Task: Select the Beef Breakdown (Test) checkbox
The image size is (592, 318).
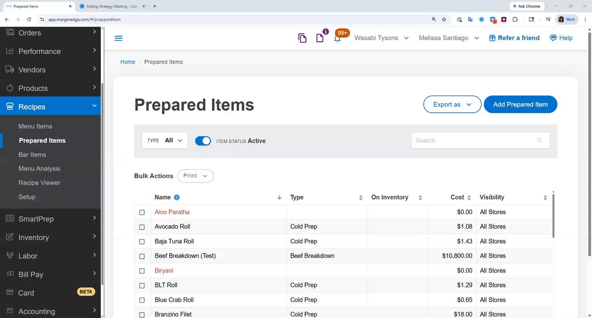Action: click(142, 256)
